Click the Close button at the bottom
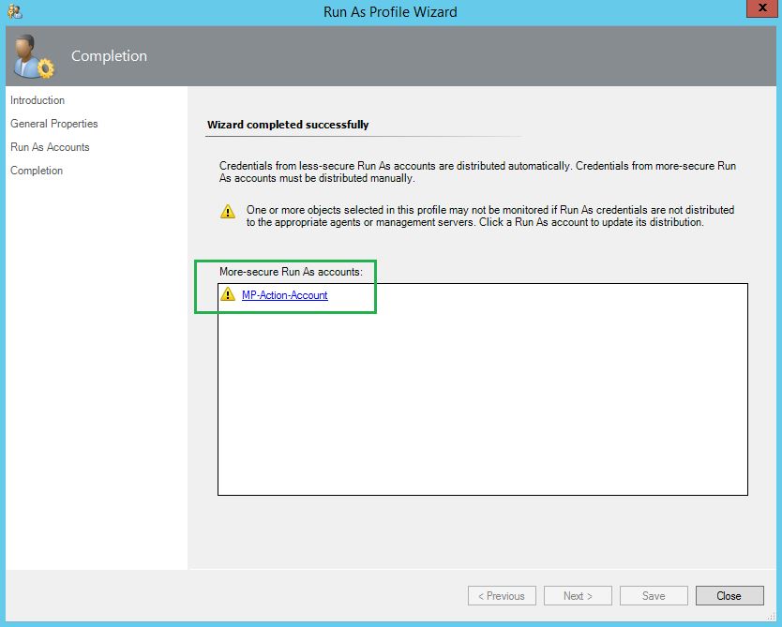This screenshot has height=627, width=782. pos(729,596)
